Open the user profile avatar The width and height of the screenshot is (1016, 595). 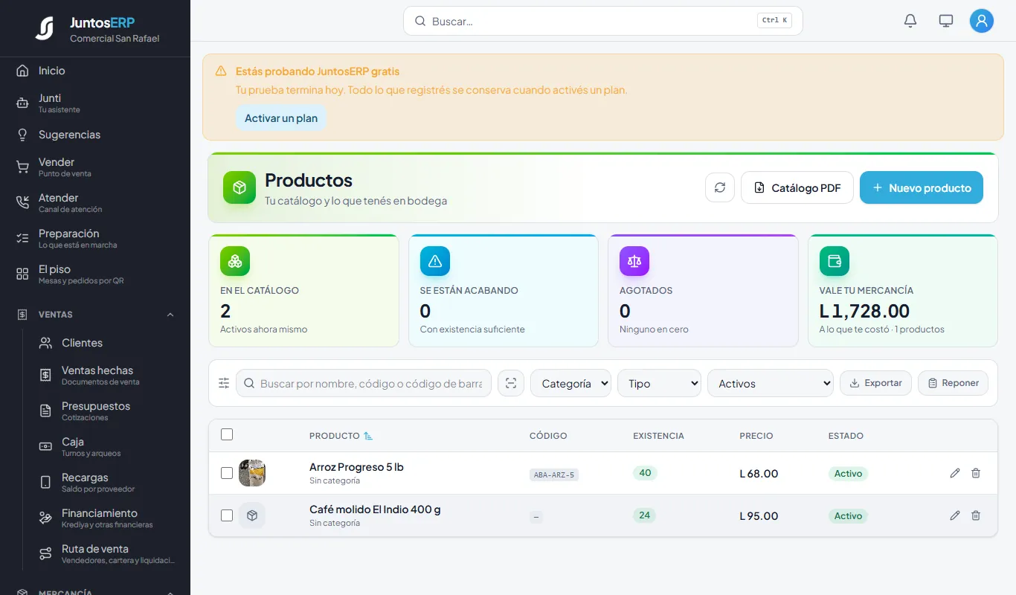pyautogui.click(x=982, y=21)
